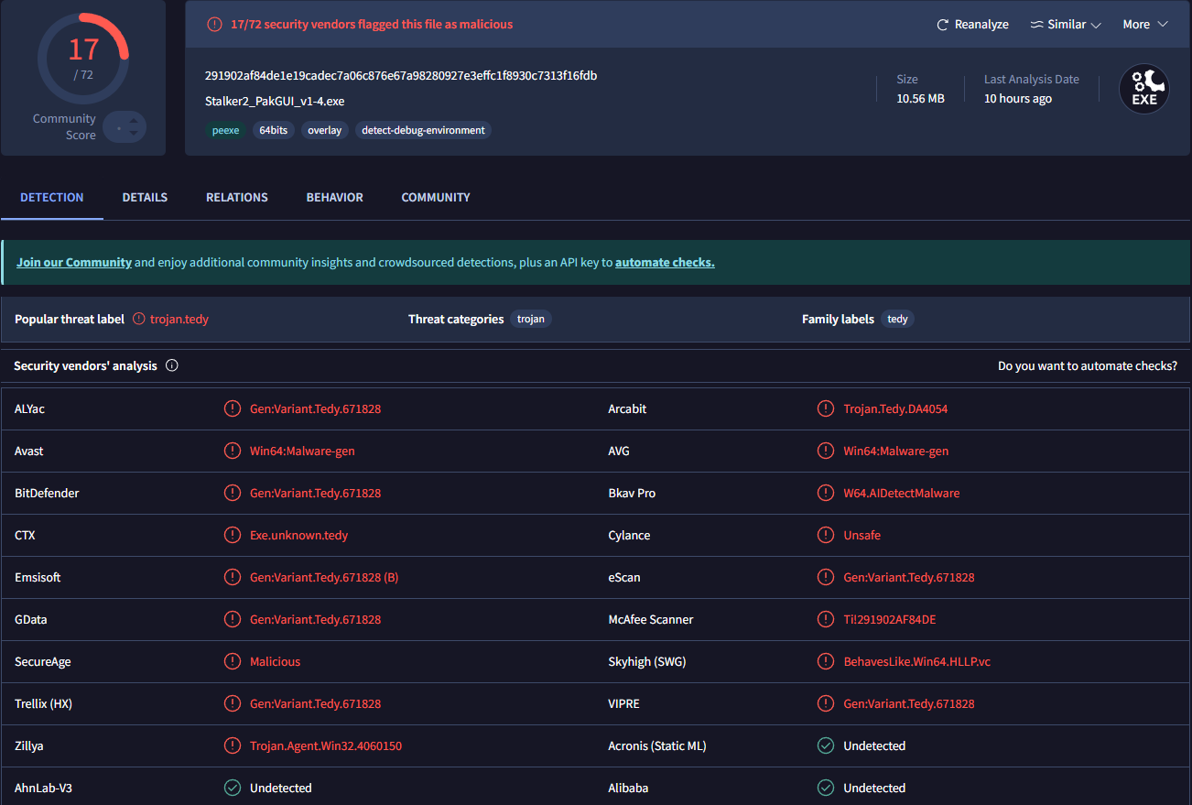1192x805 pixels.
Task: Follow the Join our Community link
Action: [x=74, y=262]
